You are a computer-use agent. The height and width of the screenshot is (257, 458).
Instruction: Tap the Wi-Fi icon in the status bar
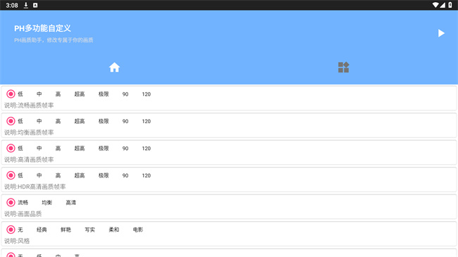[x=435, y=5]
